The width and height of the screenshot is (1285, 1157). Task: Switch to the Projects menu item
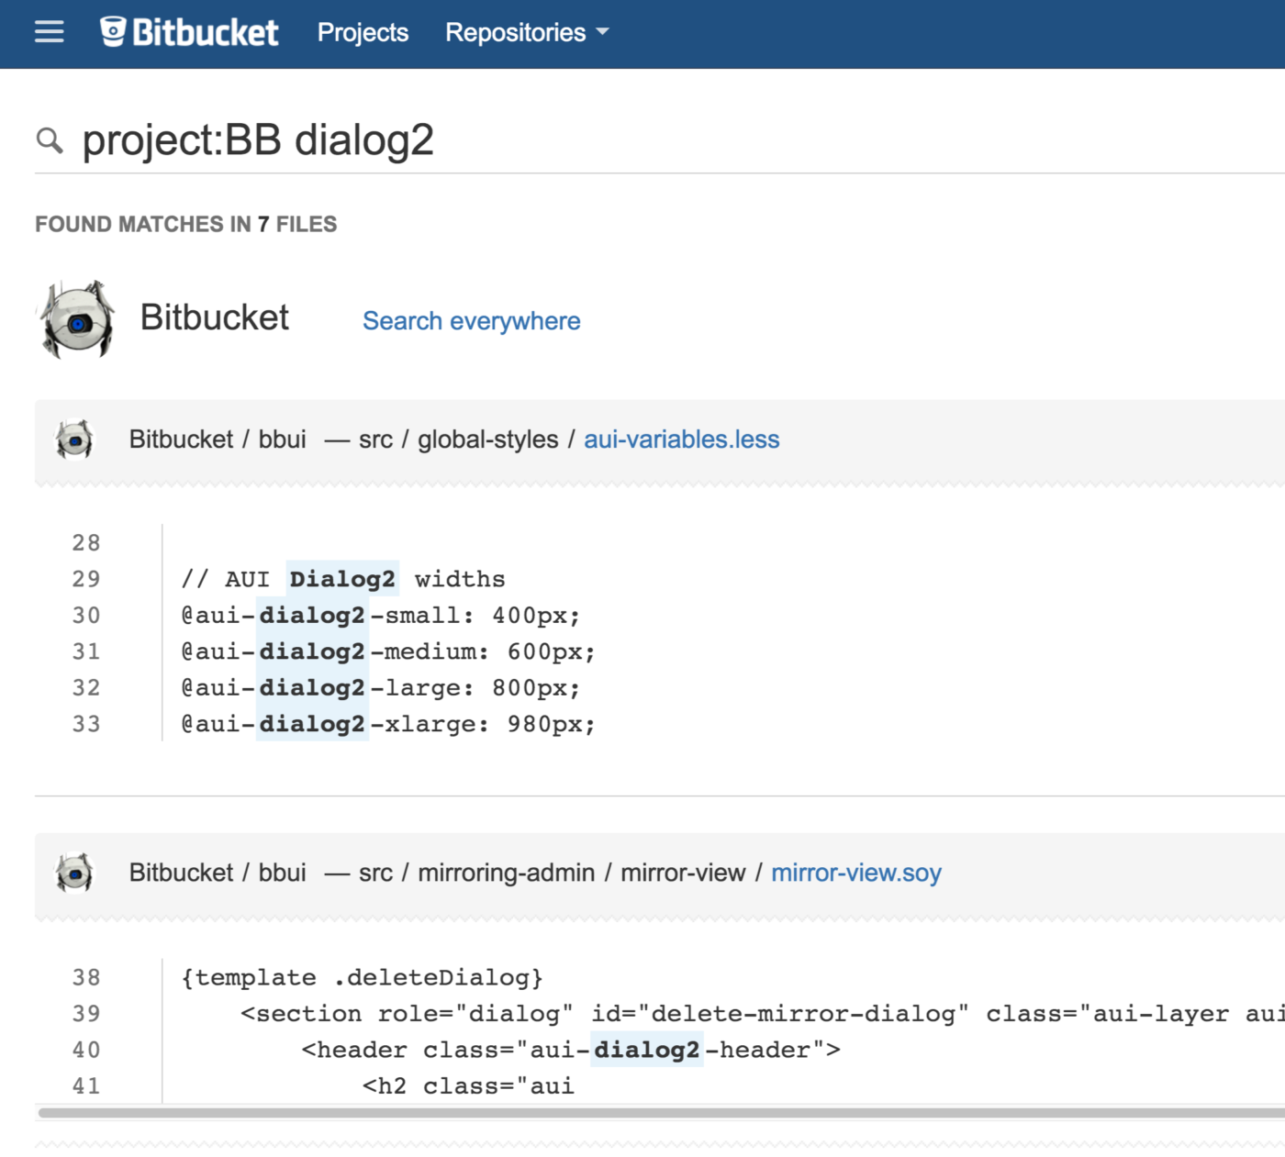click(363, 31)
